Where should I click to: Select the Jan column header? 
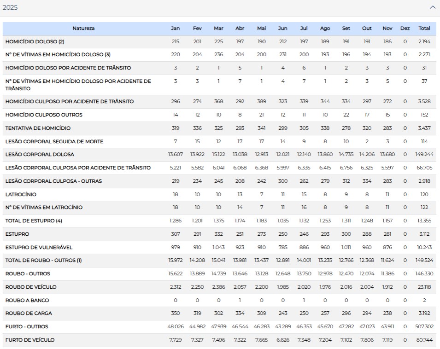coord(175,29)
